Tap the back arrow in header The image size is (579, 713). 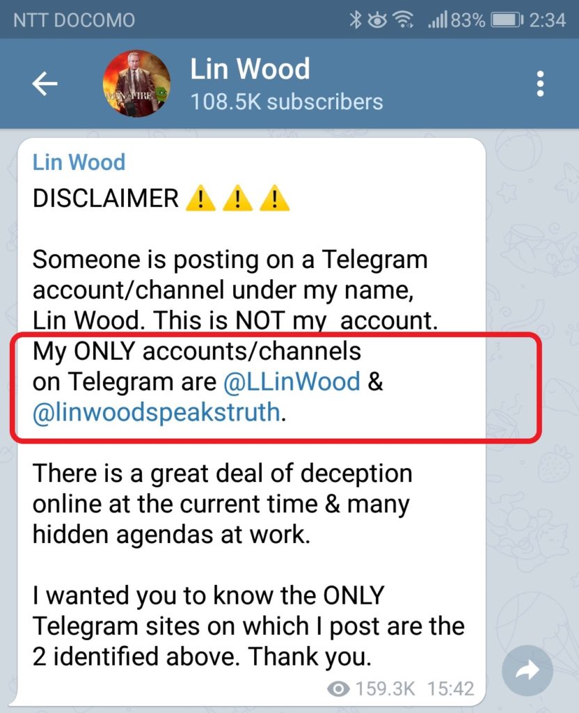45,84
